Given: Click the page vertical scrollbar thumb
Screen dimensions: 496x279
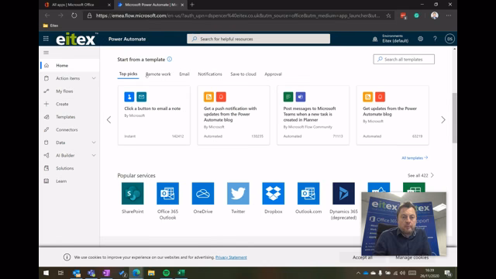Looking at the screenshot, I should coord(455,118).
